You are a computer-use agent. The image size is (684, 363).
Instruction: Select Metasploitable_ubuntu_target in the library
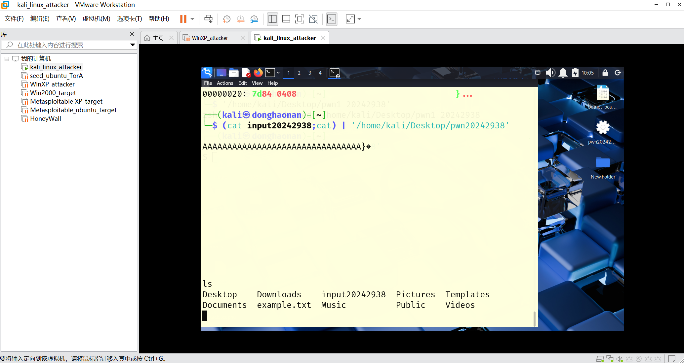coord(73,110)
